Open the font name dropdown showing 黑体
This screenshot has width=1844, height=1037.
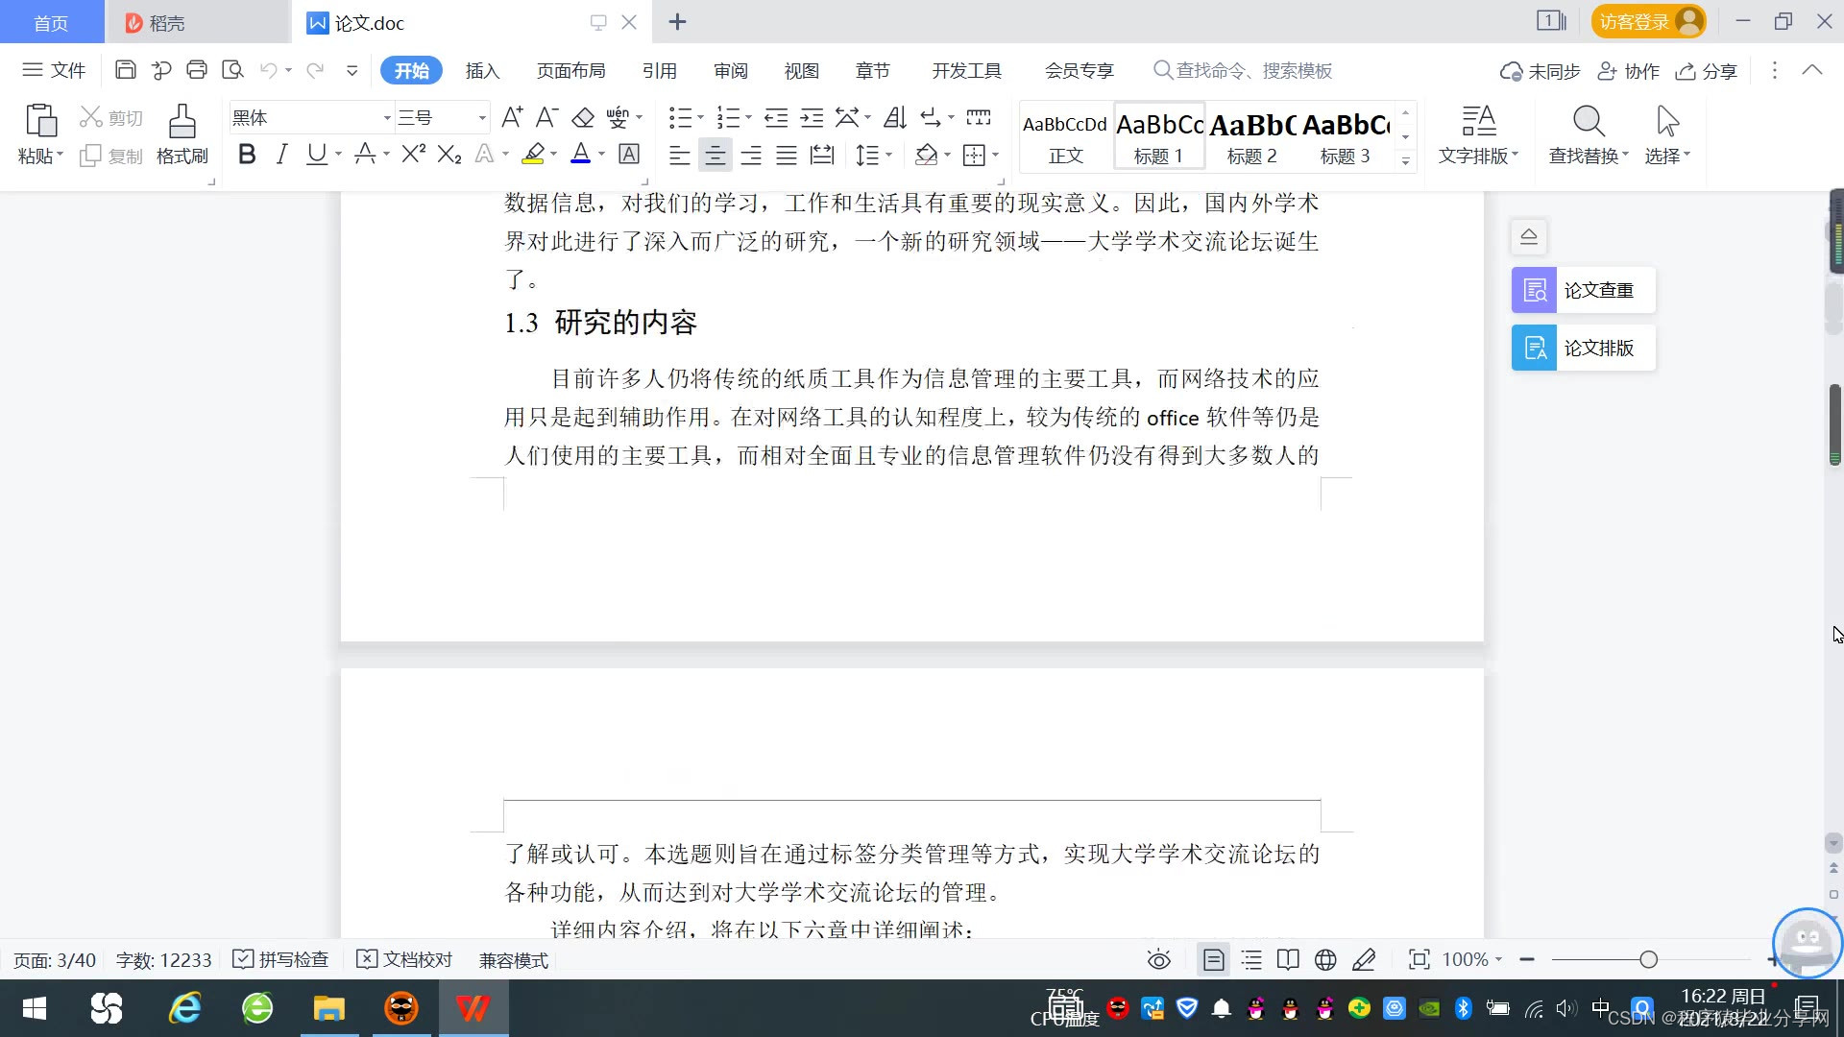tap(387, 118)
